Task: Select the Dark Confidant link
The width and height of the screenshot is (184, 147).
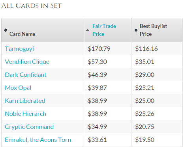Action: click(26, 75)
